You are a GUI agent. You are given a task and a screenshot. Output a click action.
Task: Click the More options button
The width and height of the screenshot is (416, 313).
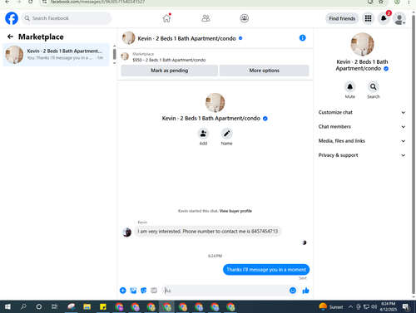pos(264,71)
